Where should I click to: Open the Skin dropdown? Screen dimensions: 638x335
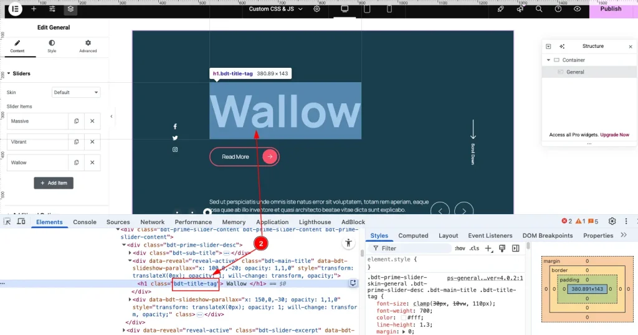pyautogui.click(x=76, y=92)
